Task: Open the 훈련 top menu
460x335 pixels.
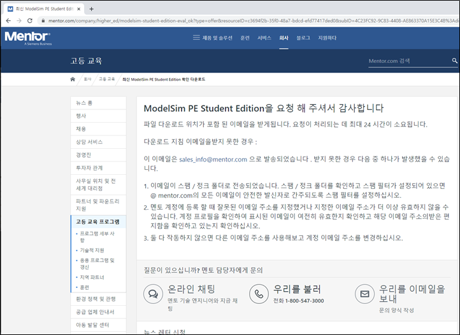Action: (x=245, y=38)
